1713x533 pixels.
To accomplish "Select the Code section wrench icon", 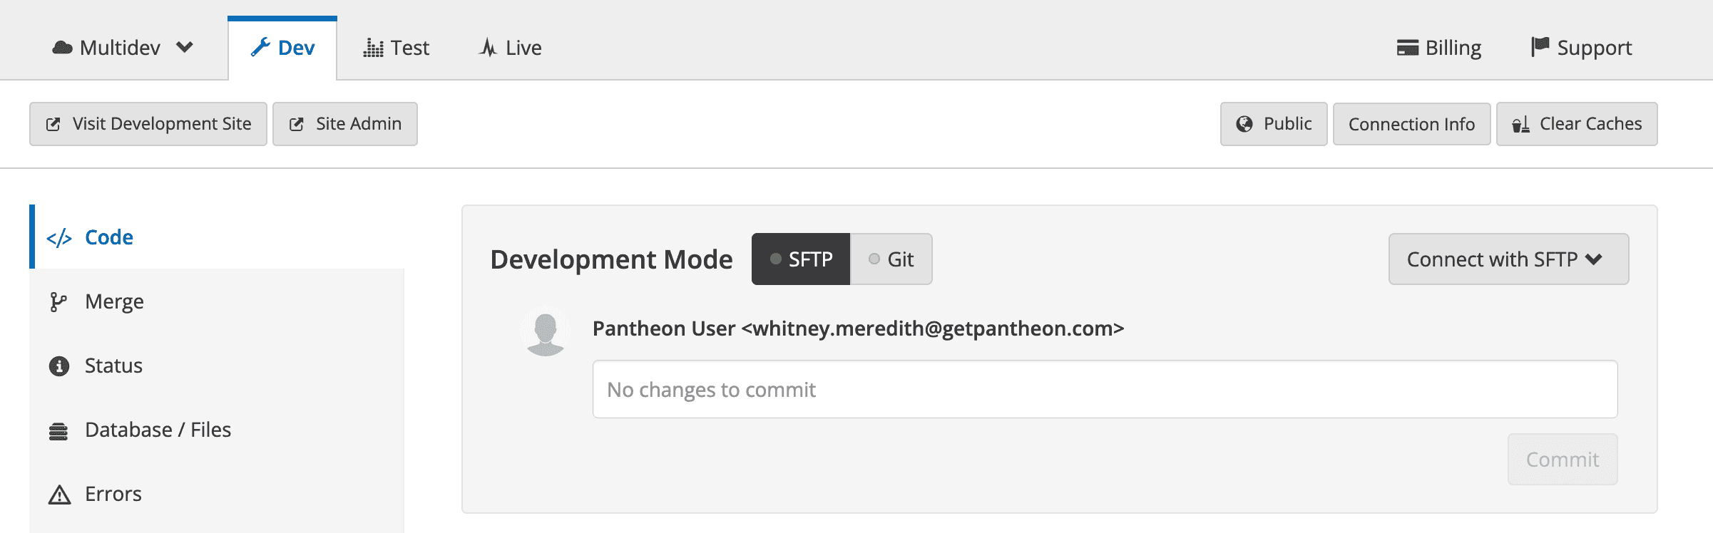I will tap(58, 237).
